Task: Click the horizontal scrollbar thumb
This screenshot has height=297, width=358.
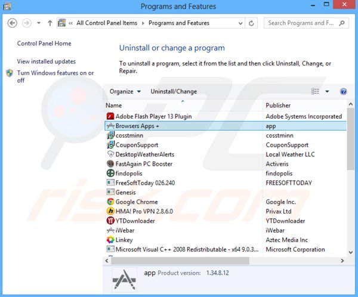Action: pos(180,261)
